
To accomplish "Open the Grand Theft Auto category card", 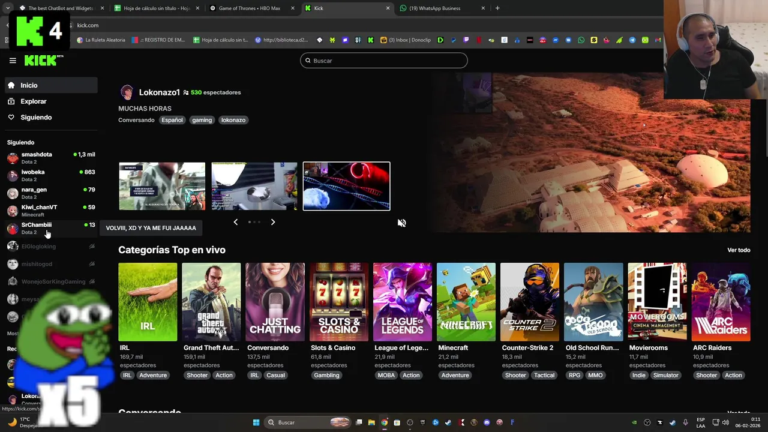I will tap(211, 302).
